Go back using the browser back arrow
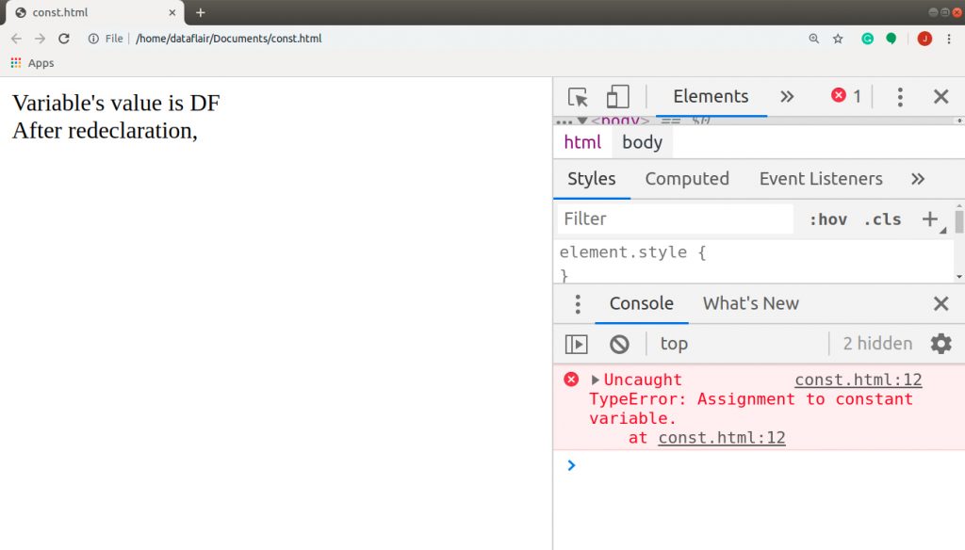The height and width of the screenshot is (550, 965). [x=16, y=39]
